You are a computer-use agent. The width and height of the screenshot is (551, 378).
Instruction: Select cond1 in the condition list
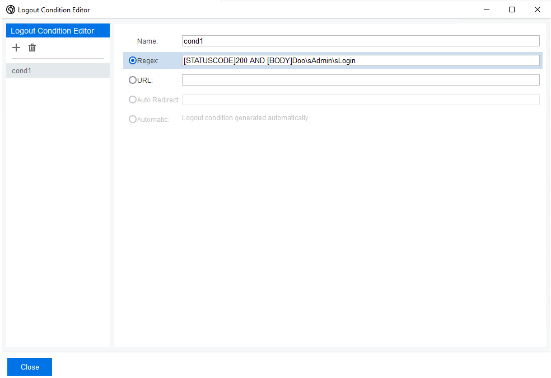click(58, 70)
